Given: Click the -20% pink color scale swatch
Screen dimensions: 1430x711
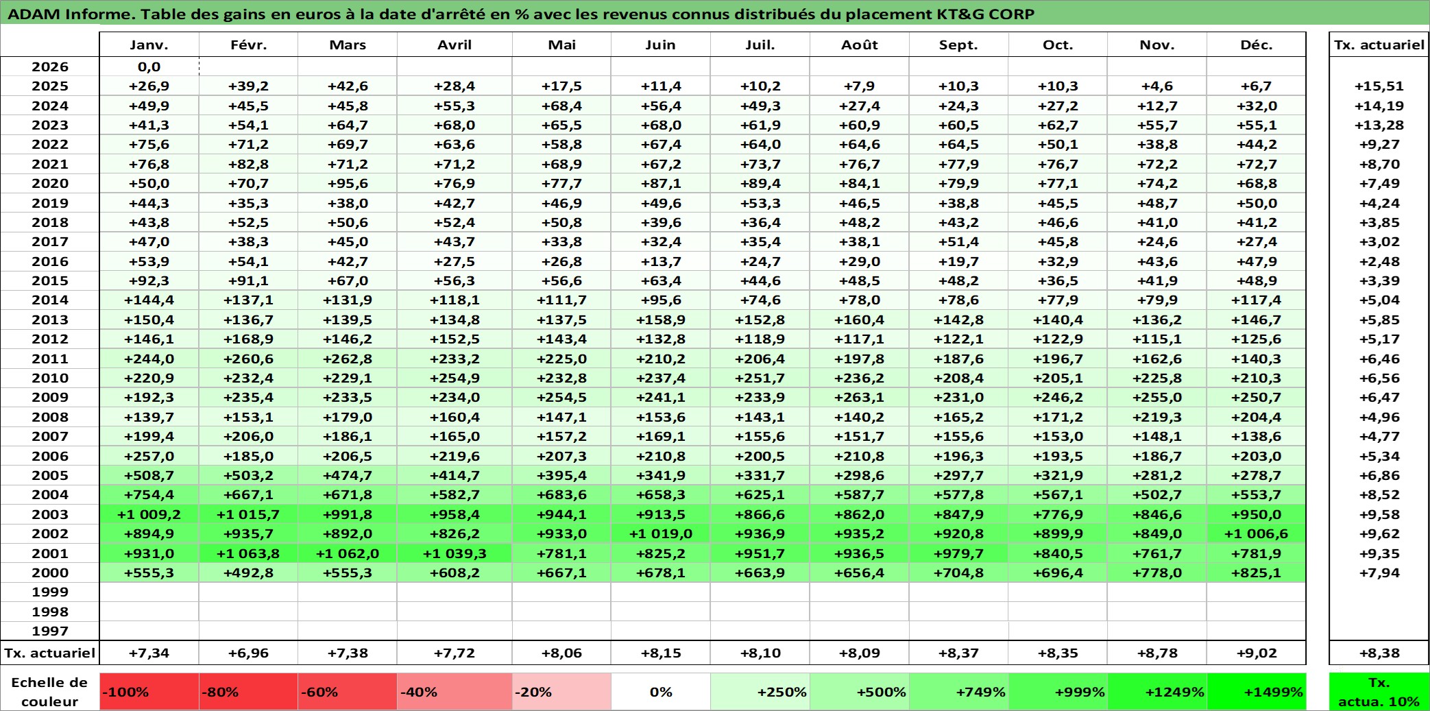Looking at the screenshot, I should coord(561,692).
